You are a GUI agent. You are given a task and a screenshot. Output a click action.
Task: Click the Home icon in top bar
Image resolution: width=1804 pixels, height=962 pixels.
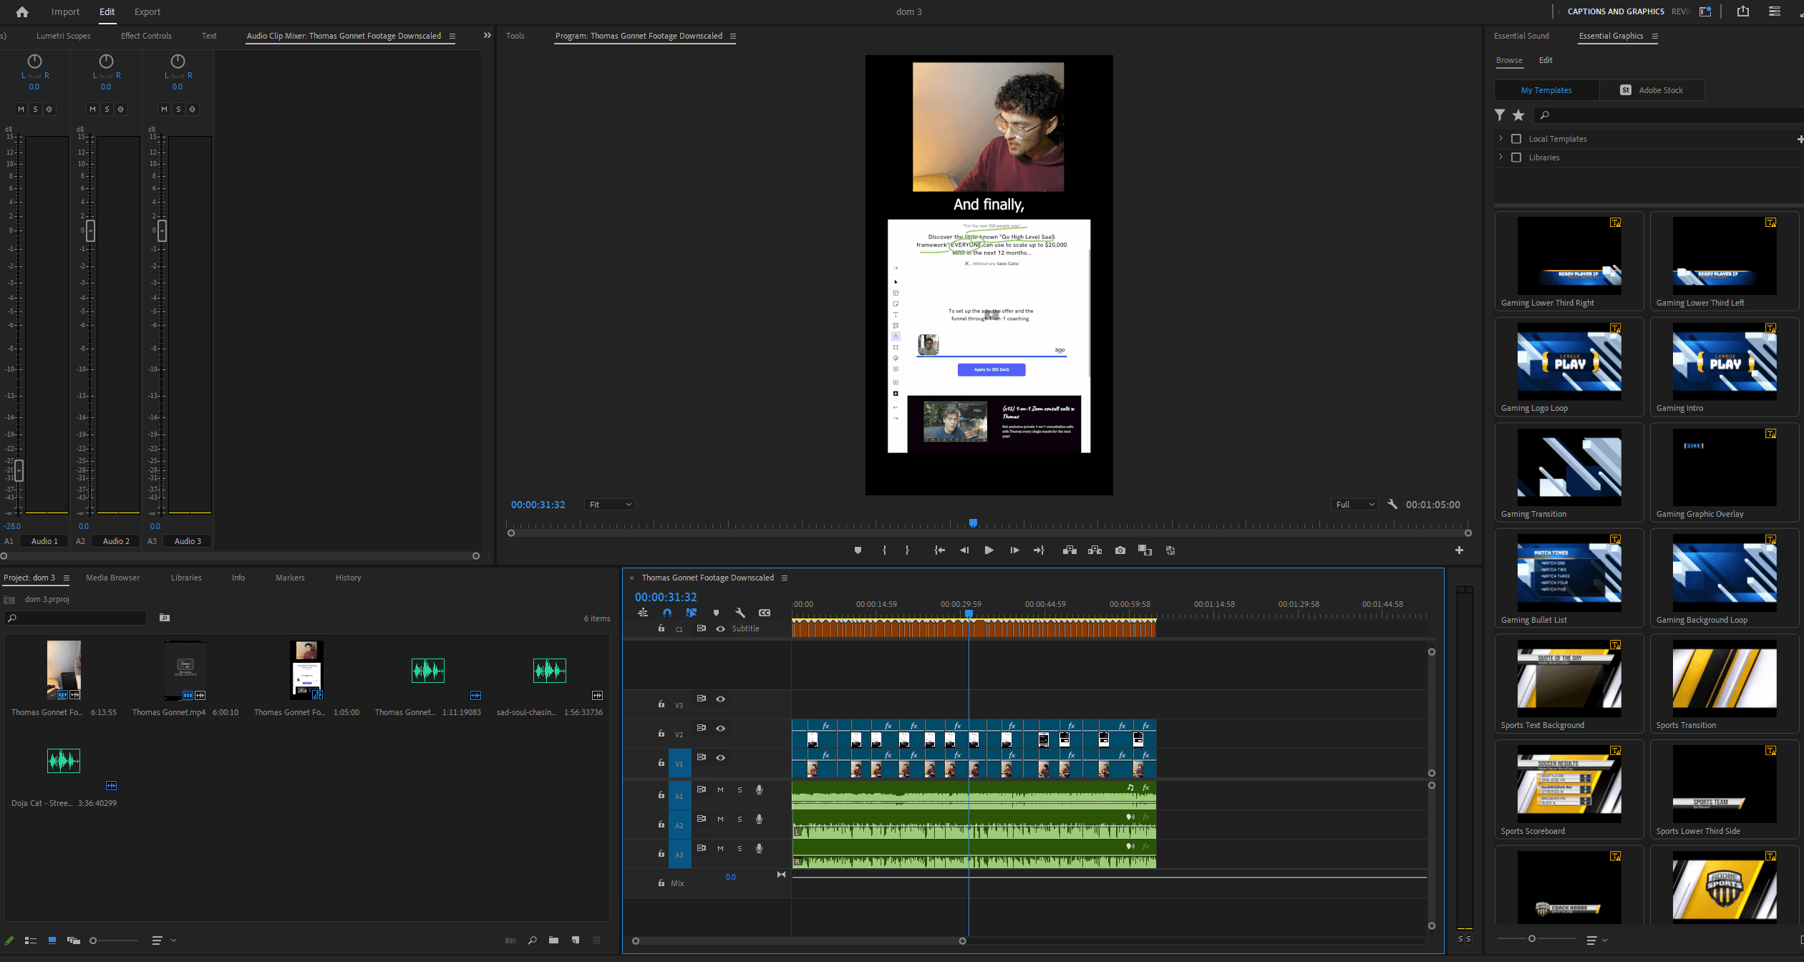(x=22, y=12)
